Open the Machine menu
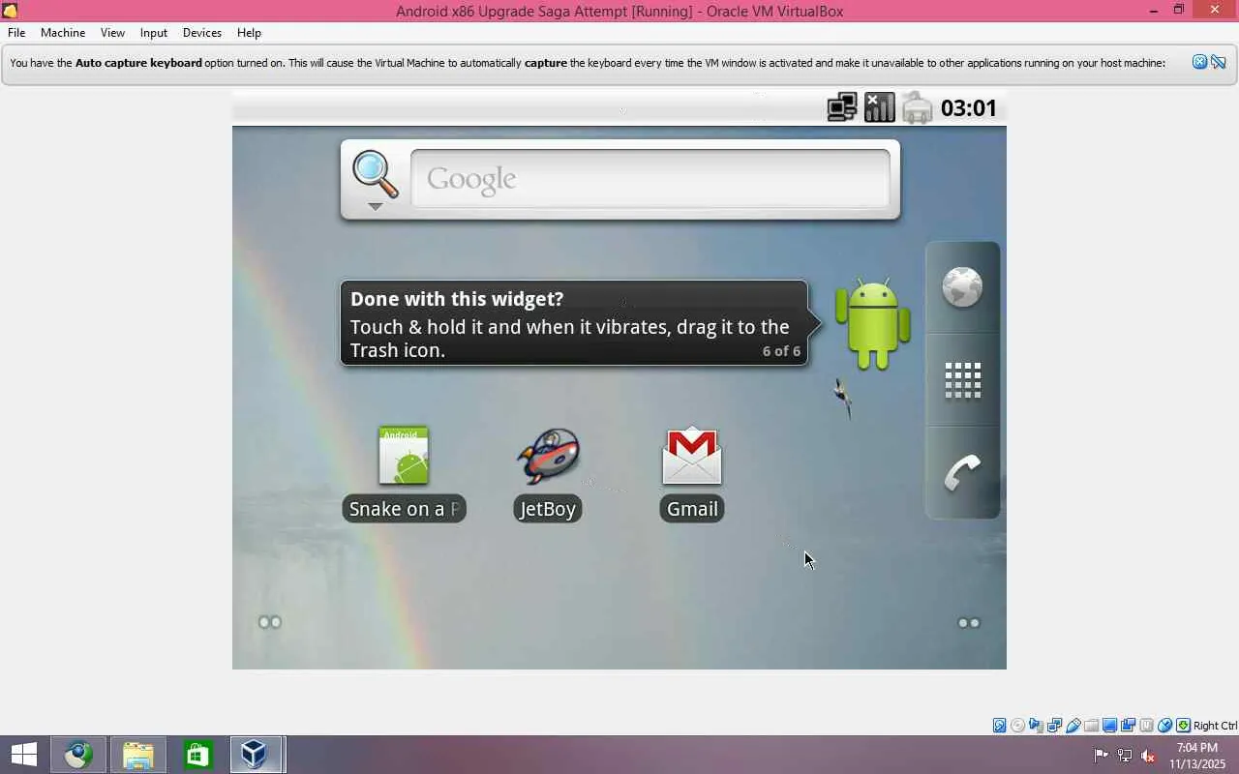Viewport: 1239px width, 774px height. [x=63, y=32]
